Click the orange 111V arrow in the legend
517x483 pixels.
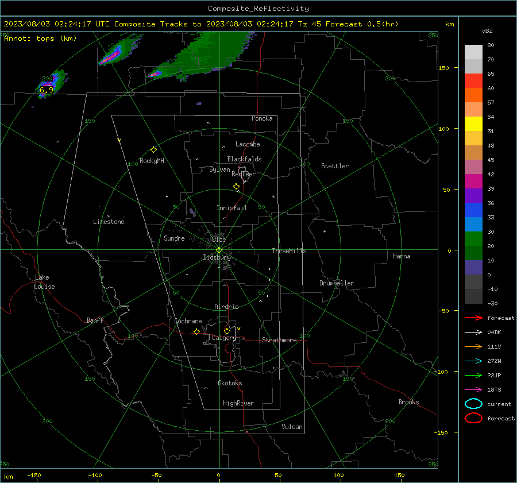click(473, 346)
